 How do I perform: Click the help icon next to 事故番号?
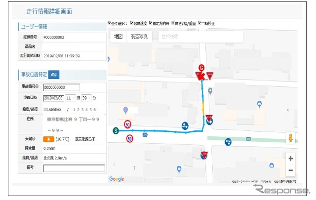point(37,86)
